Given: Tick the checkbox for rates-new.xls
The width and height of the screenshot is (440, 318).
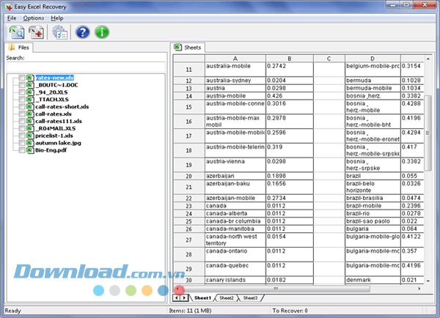Looking at the screenshot, I should pyautogui.click(x=22, y=77).
